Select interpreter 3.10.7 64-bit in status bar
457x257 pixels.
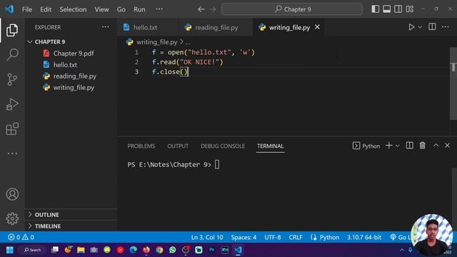(x=364, y=237)
